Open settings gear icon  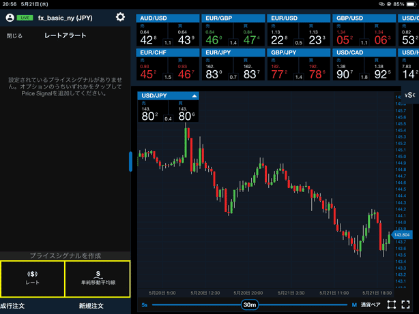pyautogui.click(x=120, y=17)
